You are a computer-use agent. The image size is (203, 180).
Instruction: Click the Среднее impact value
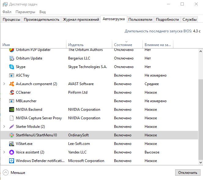click(152, 84)
